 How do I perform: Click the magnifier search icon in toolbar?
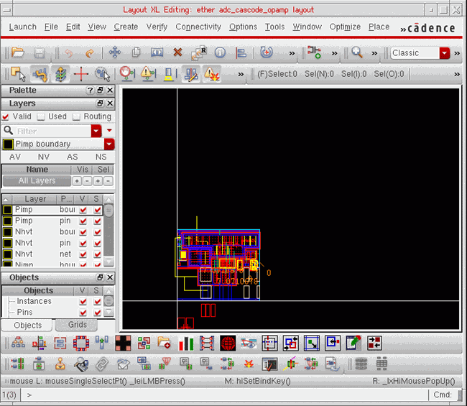pos(356,52)
